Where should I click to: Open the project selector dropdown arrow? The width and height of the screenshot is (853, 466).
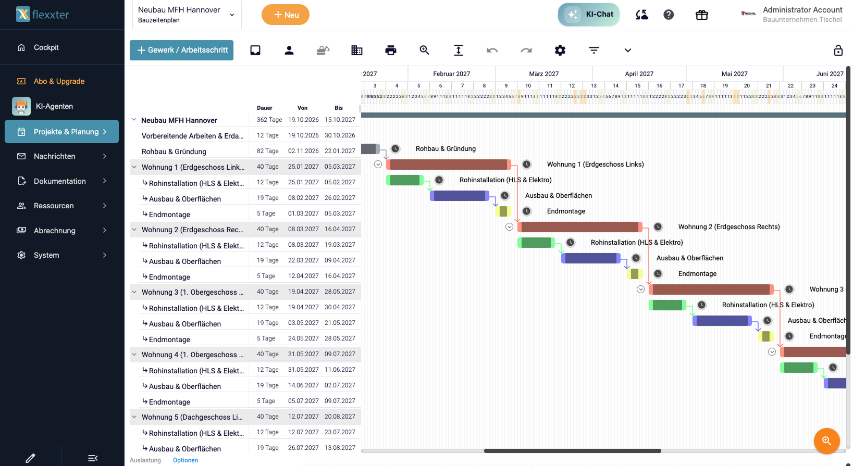pos(232,15)
